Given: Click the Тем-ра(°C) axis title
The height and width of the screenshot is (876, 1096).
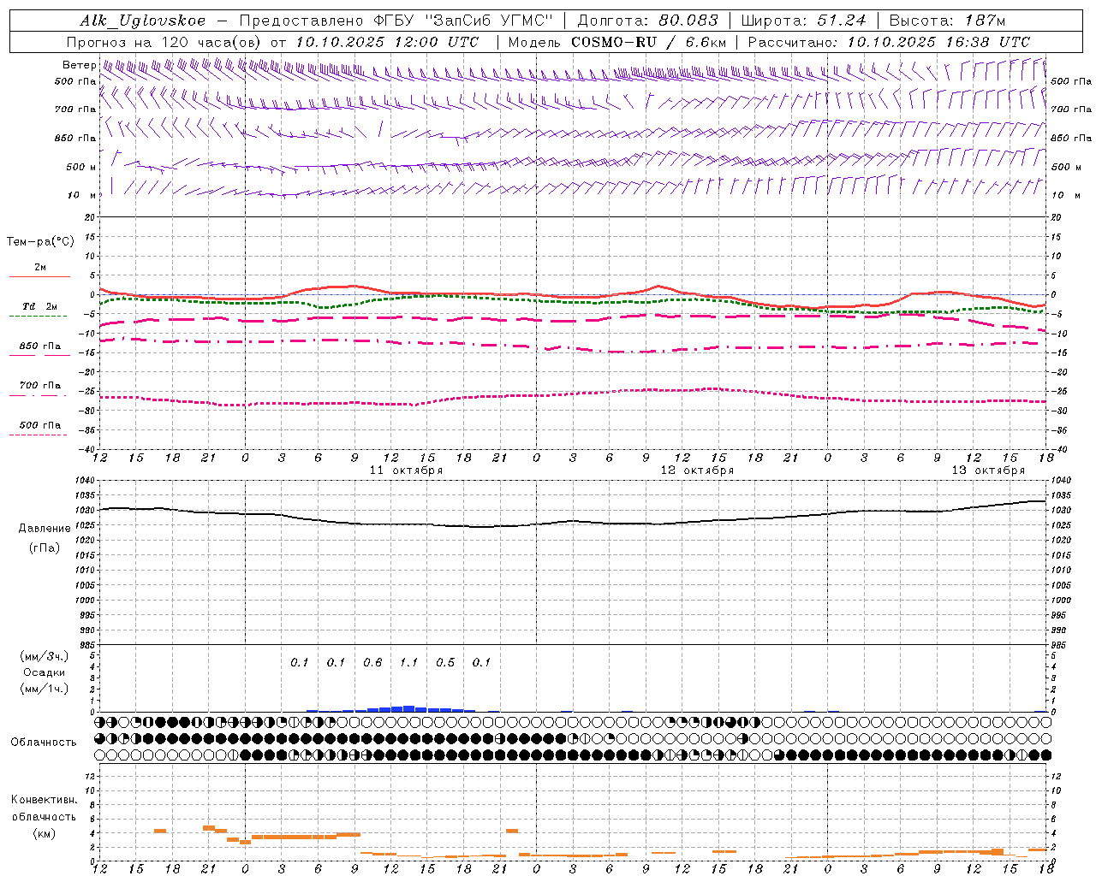Looking at the screenshot, I should [x=40, y=242].
